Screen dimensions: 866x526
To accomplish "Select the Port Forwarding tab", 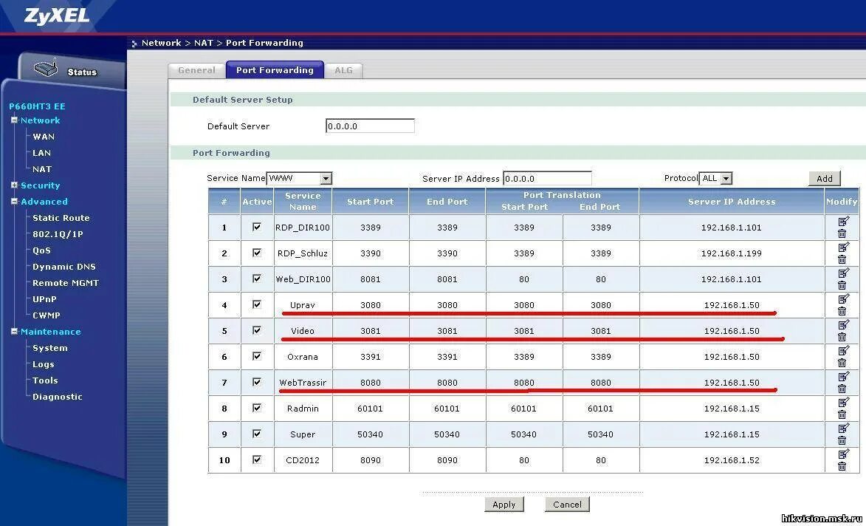I will (275, 69).
